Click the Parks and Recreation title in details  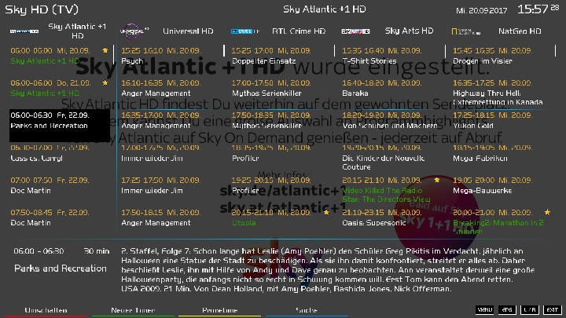[x=61, y=269]
